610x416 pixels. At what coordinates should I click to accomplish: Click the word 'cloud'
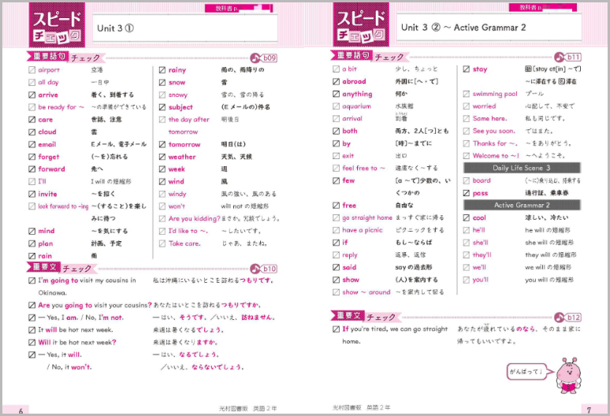[47, 132]
